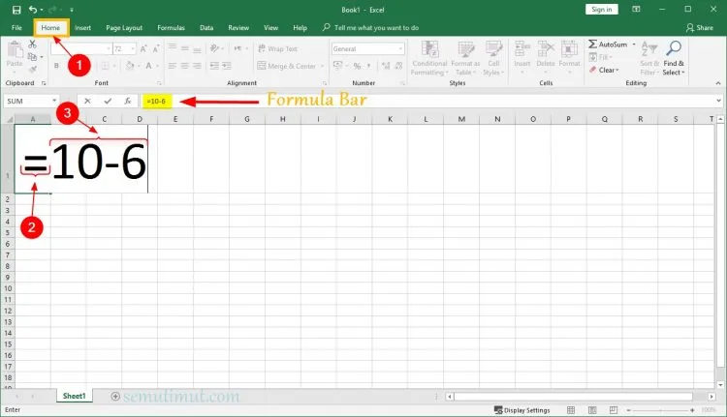
Task: Click the Orientation text-angle icon
Action: 214,48
